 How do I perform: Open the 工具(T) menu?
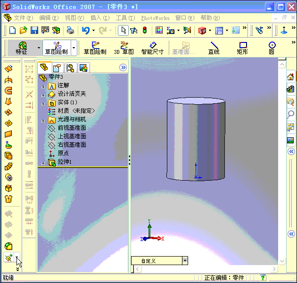(x=125, y=18)
